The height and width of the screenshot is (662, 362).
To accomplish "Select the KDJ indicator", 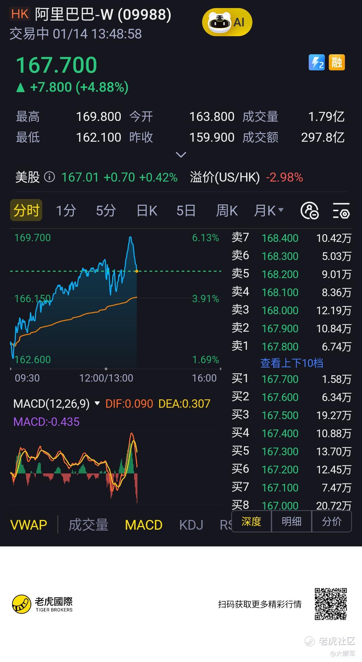I will click(191, 525).
